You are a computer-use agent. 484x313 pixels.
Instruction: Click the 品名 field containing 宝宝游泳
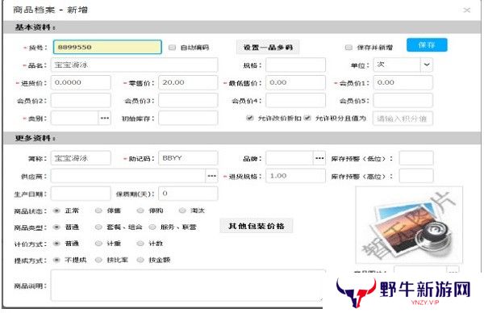[x=134, y=65]
